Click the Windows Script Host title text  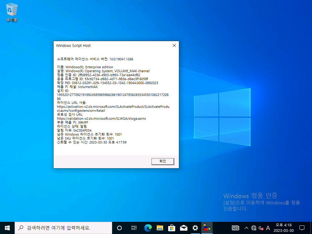click(x=73, y=46)
